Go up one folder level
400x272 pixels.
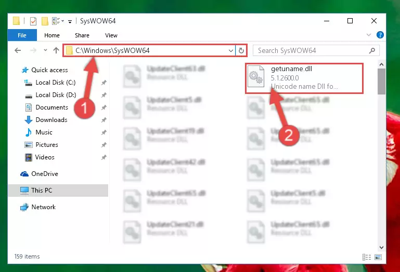[56, 50]
